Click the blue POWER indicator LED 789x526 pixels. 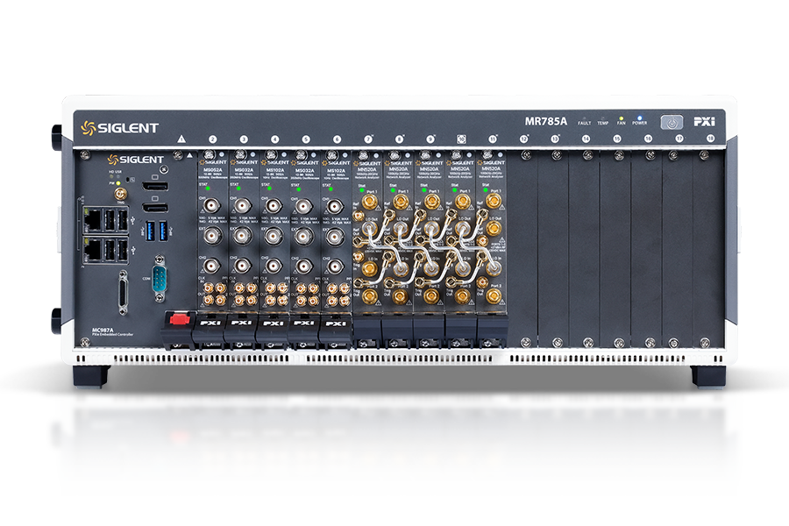[x=640, y=117]
